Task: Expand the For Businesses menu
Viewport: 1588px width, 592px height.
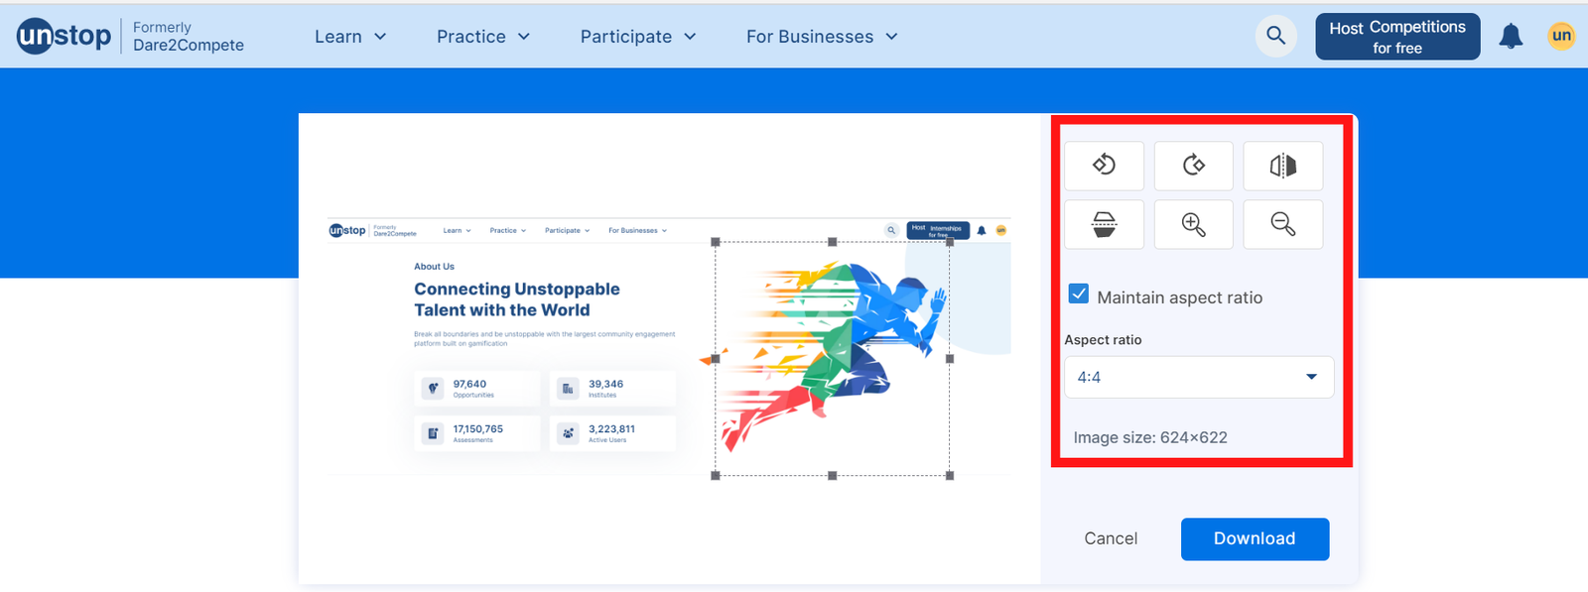Action: tap(822, 37)
